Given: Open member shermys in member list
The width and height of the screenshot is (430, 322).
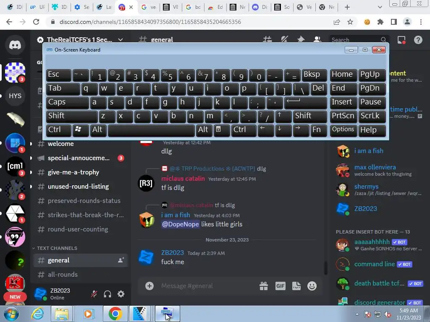Looking at the screenshot, I should point(379,190).
